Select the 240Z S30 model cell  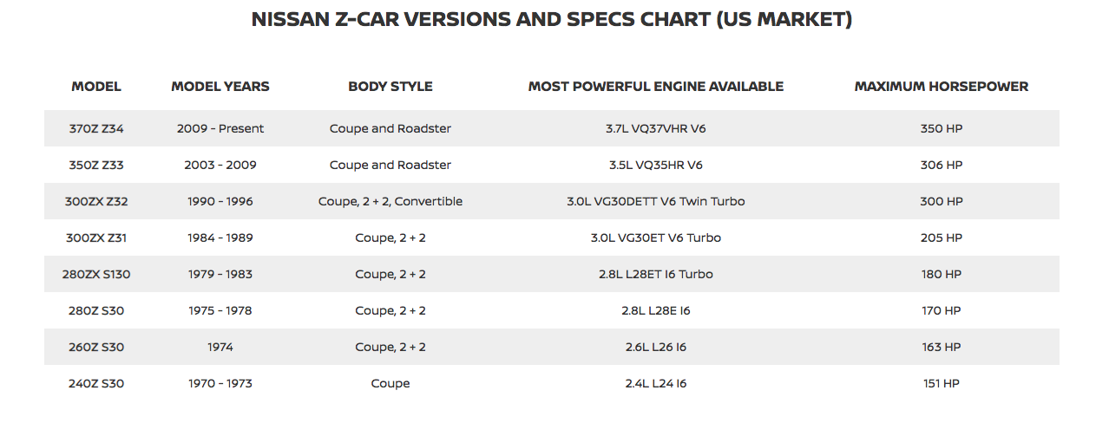point(96,383)
